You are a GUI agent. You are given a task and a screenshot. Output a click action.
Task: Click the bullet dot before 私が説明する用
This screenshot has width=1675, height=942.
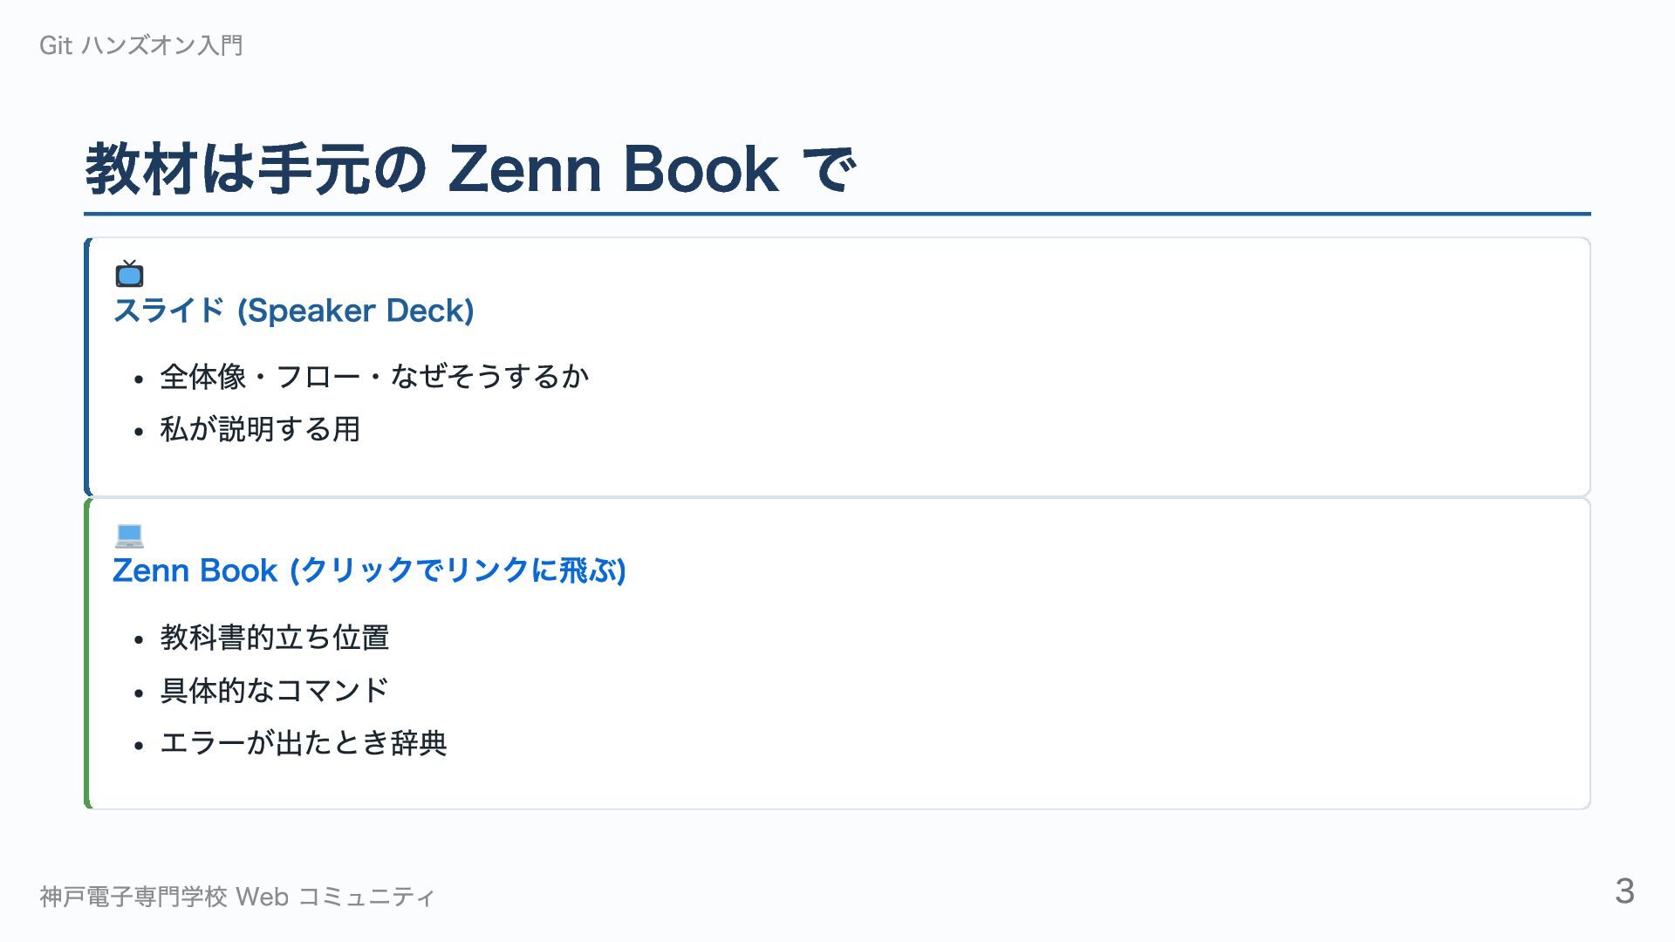pyautogui.click(x=139, y=432)
